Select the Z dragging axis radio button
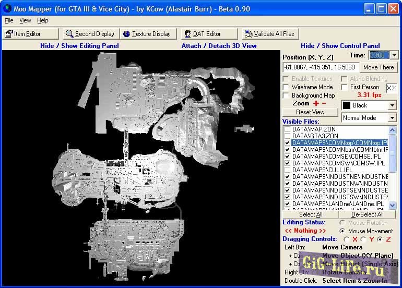The image size is (402, 288). [380, 239]
